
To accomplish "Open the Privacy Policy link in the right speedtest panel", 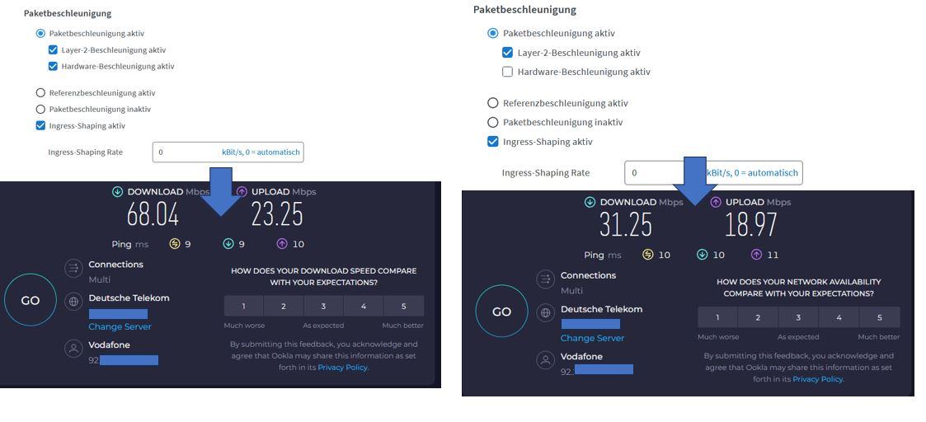I will pyautogui.click(x=817, y=379).
